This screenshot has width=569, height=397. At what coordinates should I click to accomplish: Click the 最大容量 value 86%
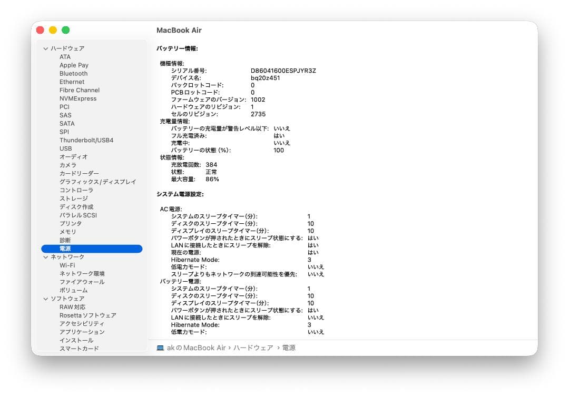coord(212,179)
